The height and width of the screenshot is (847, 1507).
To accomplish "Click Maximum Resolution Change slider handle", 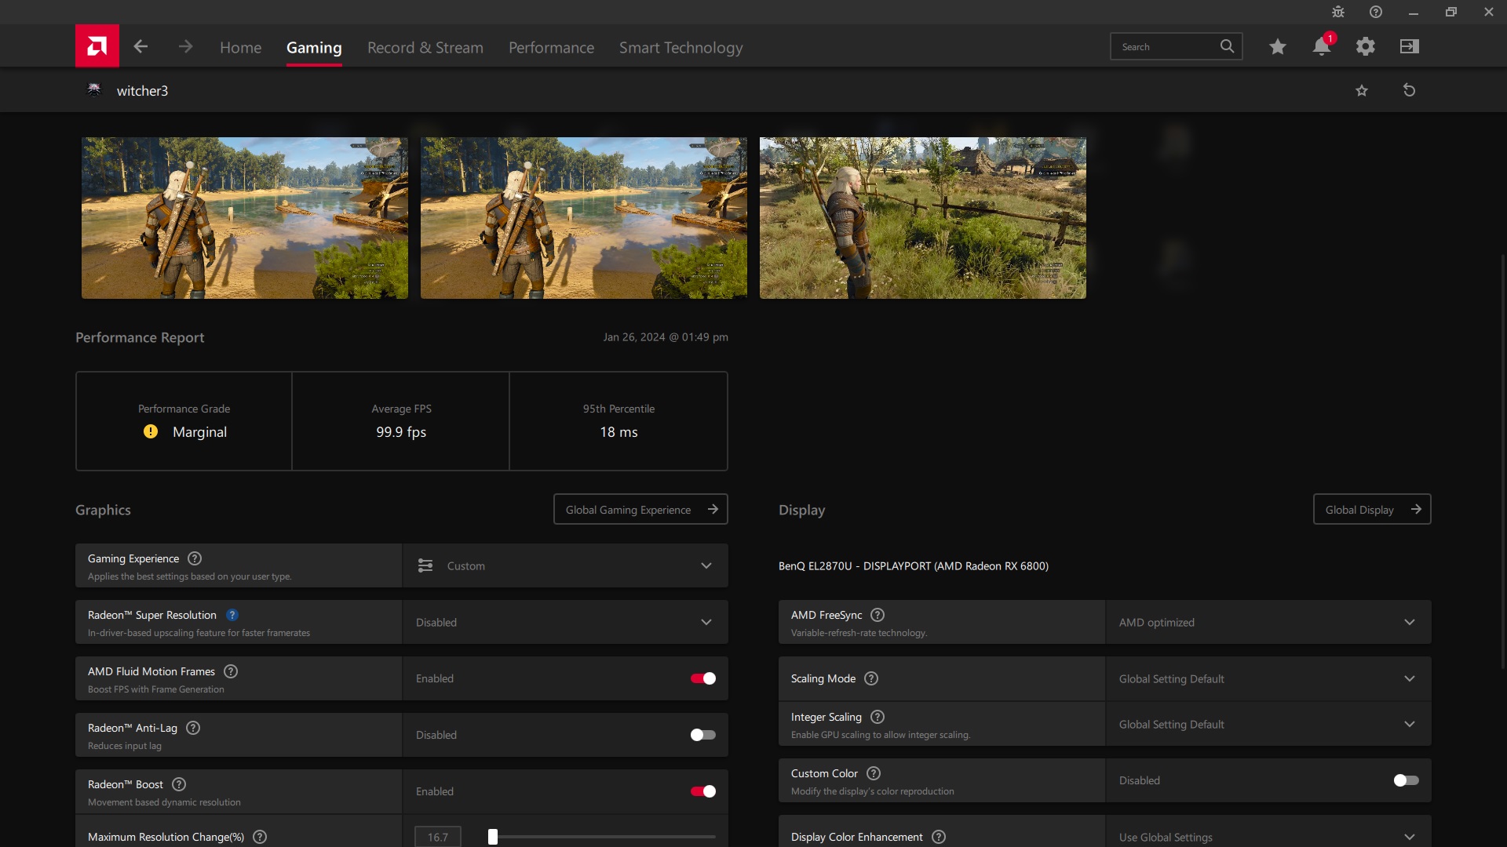I will tap(493, 837).
